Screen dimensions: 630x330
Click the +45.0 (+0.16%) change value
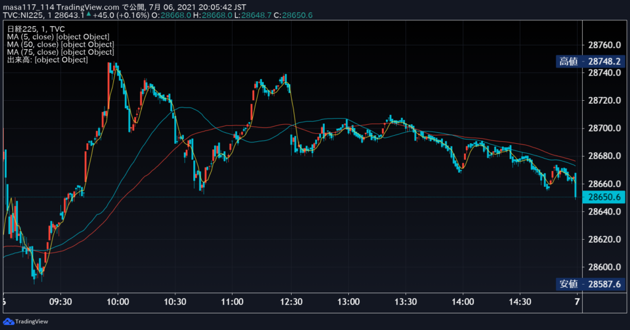click(x=121, y=15)
